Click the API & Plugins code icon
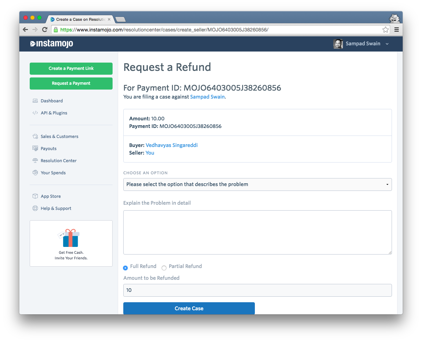The width and height of the screenshot is (422, 342). 35,113
